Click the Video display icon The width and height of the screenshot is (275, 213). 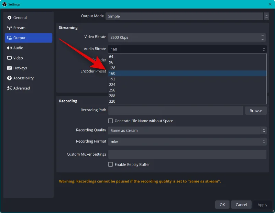tap(9, 58)
